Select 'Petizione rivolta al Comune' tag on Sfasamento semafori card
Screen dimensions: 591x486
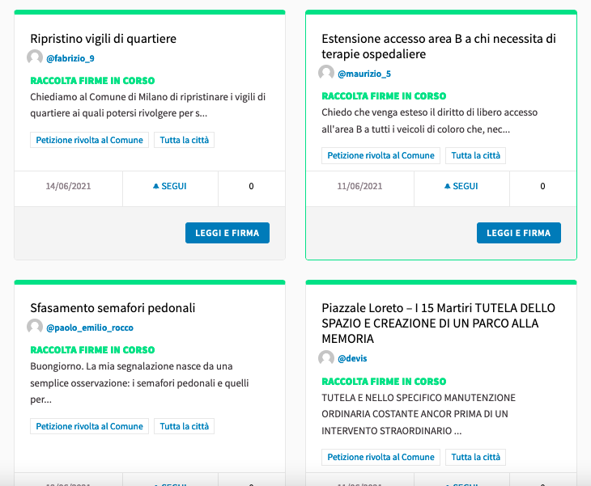click(x=89, y=426)
